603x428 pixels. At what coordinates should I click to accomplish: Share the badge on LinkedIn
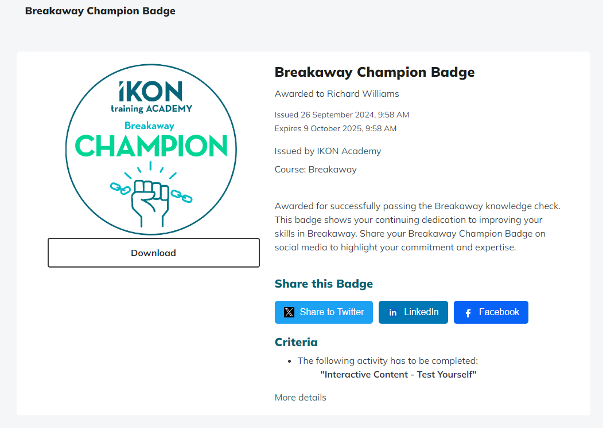pyautogui.click(x=413, y=312)
